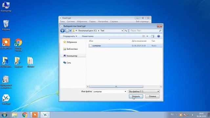Sort by Дата изменения column header

pyautogui.click(x=139, y=41)
